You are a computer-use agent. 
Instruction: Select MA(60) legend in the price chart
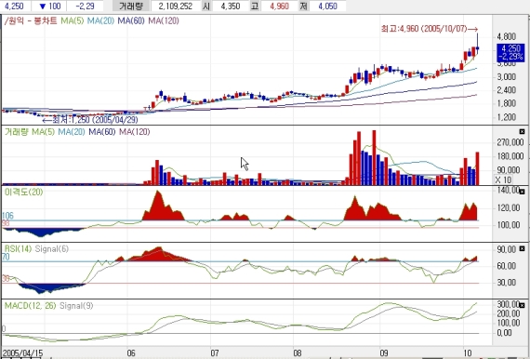tap(131, 21)
